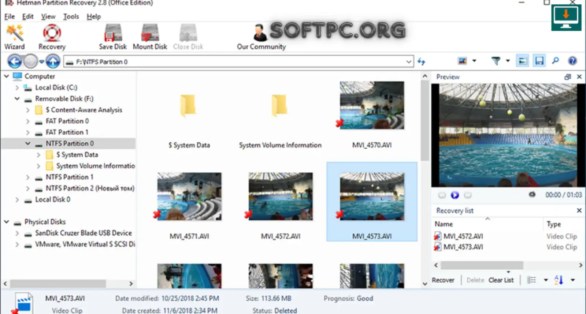Viewport: 586px width, 314px height.
Task: Toggle the preview pane button
Action: point(523,61)
